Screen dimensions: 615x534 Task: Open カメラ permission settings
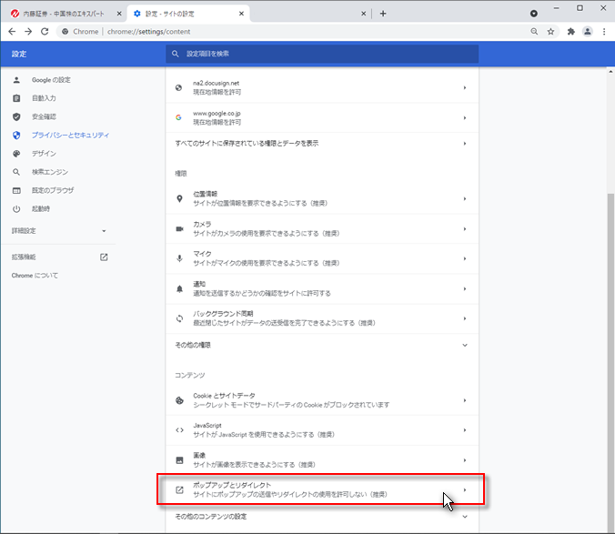pyautogui.click(x=318, y=228)
